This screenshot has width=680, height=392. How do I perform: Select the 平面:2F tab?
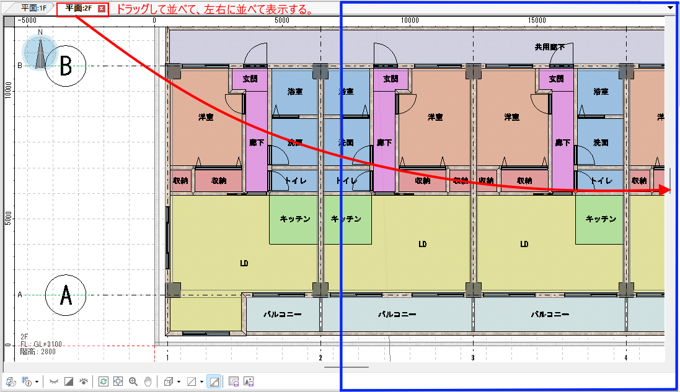[79, 9]
